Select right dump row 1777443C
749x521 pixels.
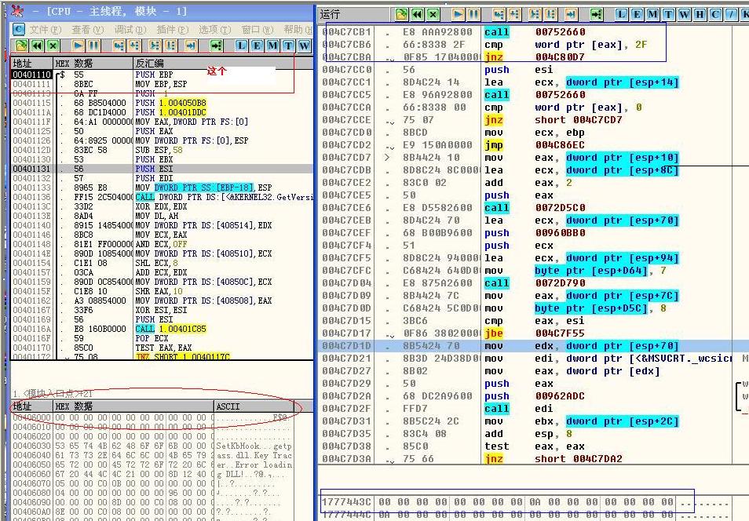pos(524,501)
